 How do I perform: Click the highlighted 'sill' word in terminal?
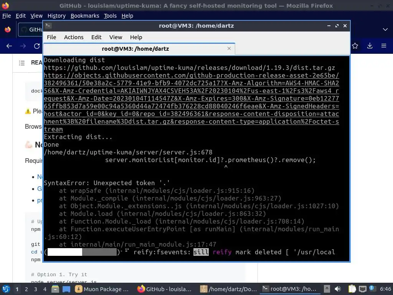[x=201, y=252]
